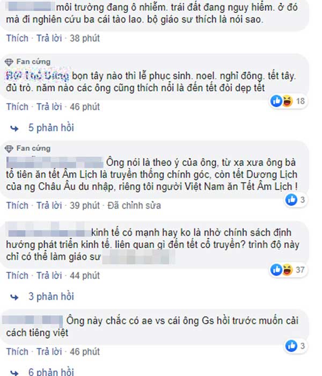Click the second Fan cứng diamond badge icon
The image size is (322, 376).
pos(9,149)
